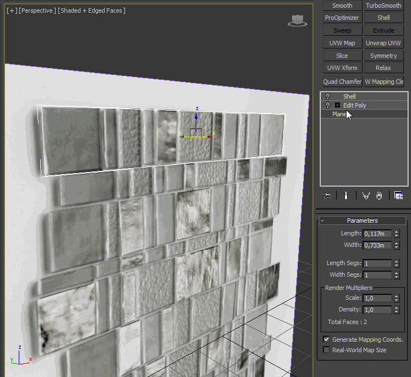
Task: Expand Edit Poly sub-object levels
Action: pyautogui.click(x=337, y=105)
